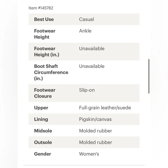The height and width of the screenshot is (168, 168).
Task: Select the Gender label
Action: (x=43, y=154)
